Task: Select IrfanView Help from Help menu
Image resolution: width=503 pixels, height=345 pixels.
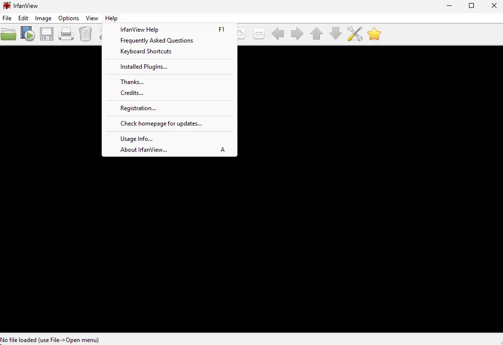Action: coord(140,30)
